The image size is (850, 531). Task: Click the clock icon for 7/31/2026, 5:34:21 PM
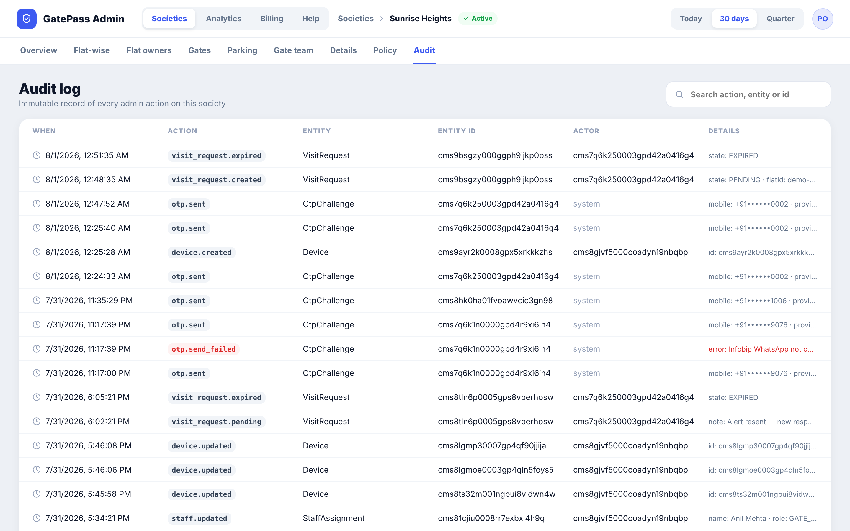click(37, 518)
